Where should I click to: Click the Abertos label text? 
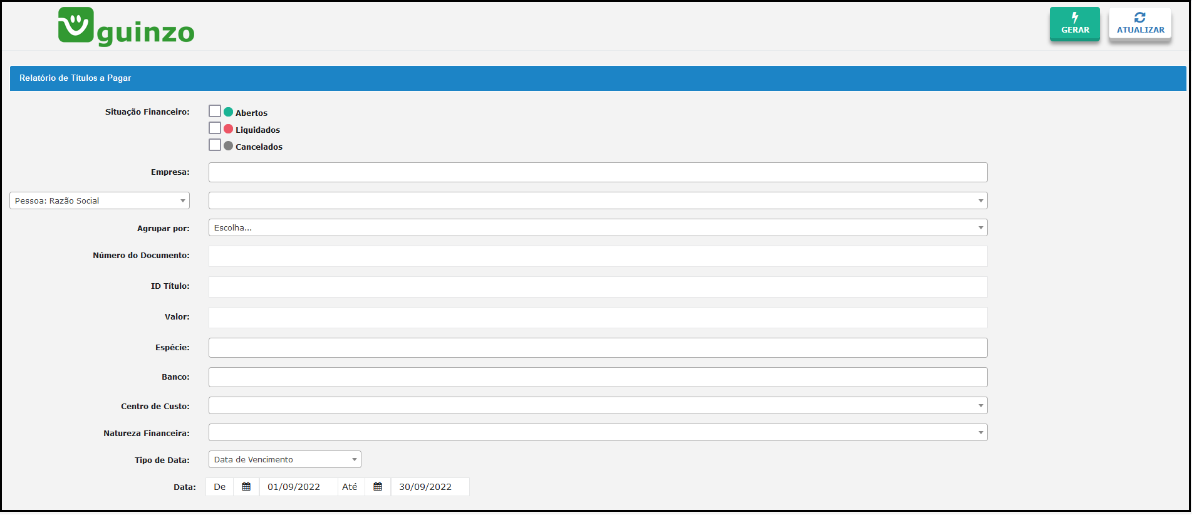[x=251, y=113]
